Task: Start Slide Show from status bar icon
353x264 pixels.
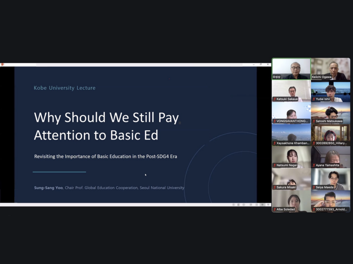Action: (x=268, y=205)
